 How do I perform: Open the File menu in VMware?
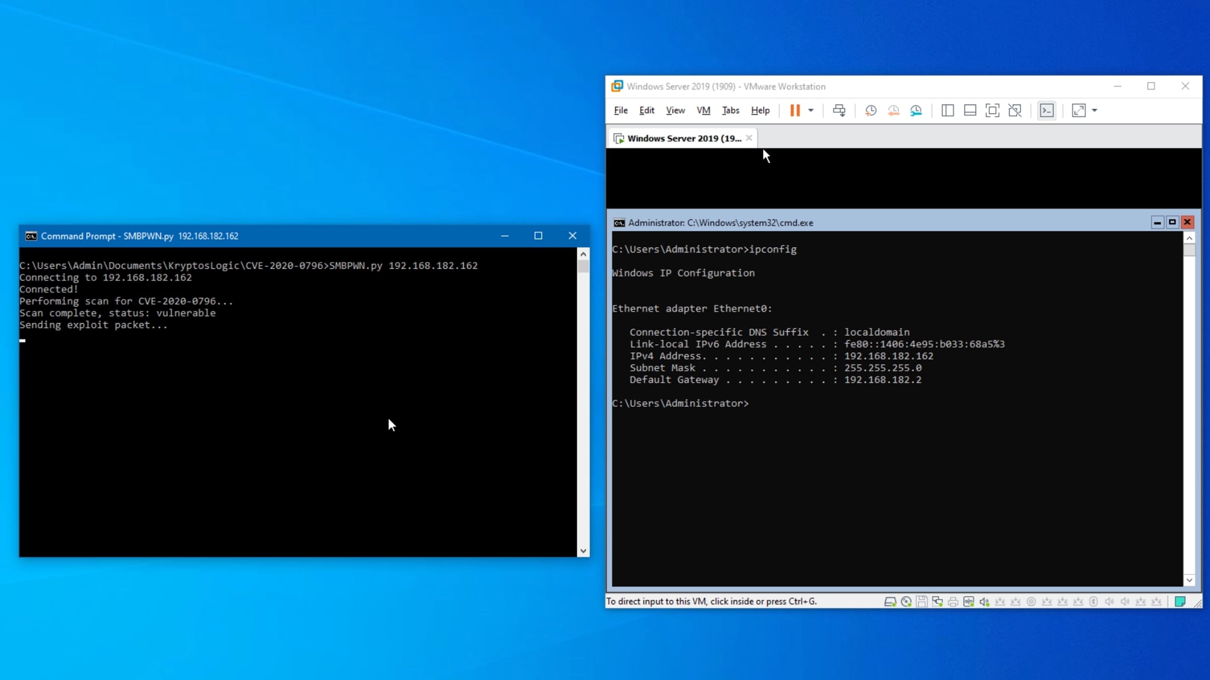621,110
